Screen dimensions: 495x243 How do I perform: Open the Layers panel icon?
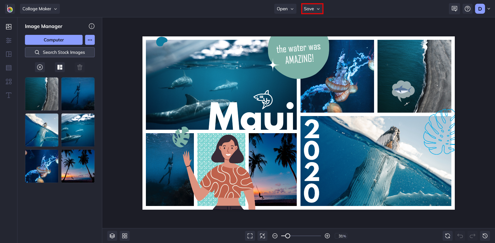point(112,236)
